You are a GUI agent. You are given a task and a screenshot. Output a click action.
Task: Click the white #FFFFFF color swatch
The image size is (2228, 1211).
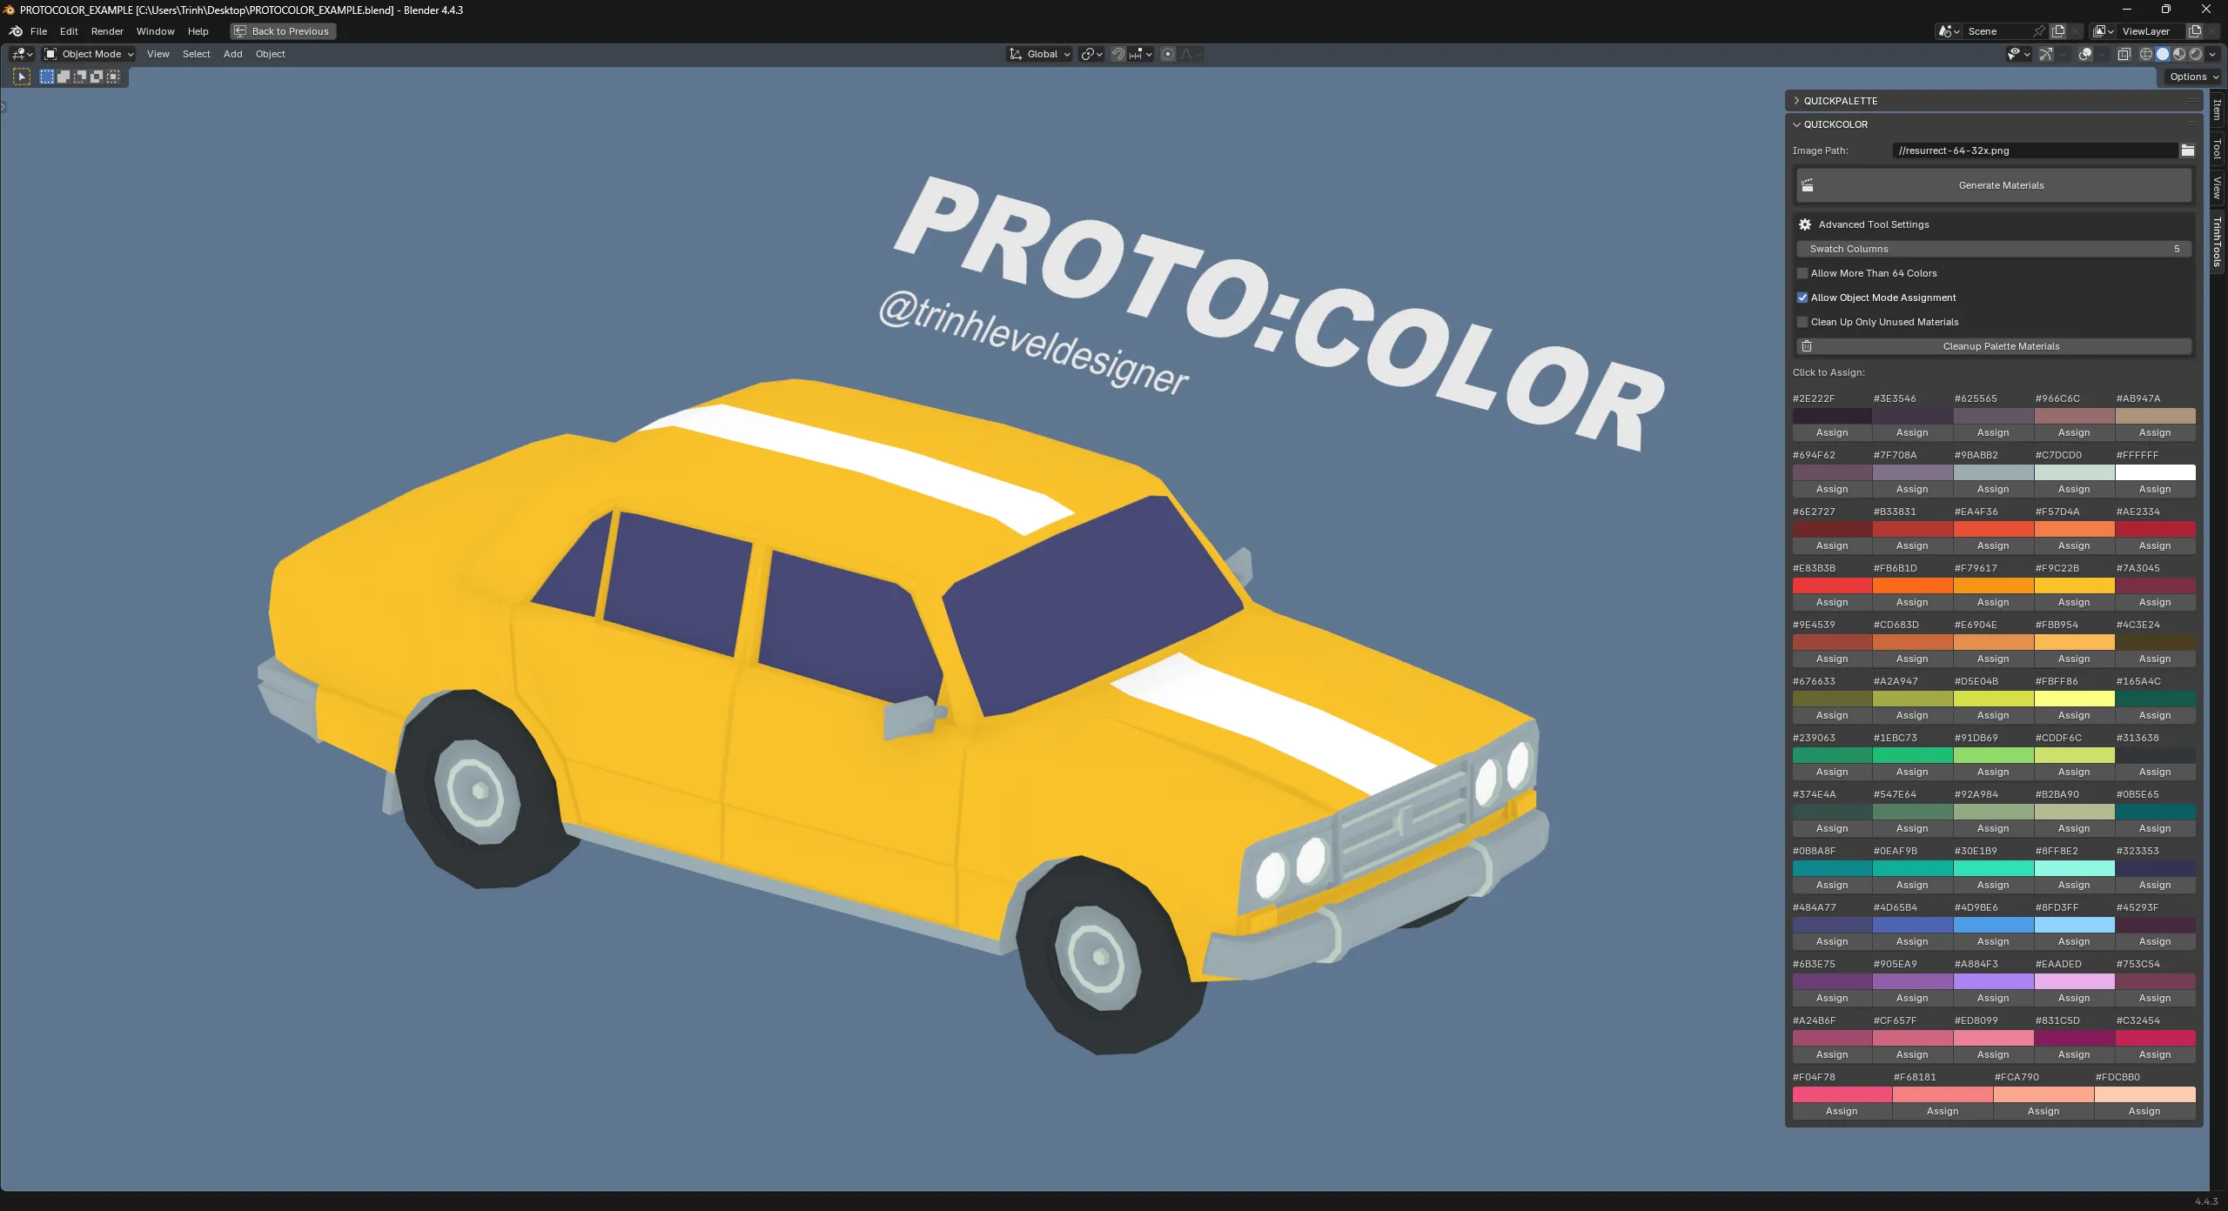[2155, 472]
